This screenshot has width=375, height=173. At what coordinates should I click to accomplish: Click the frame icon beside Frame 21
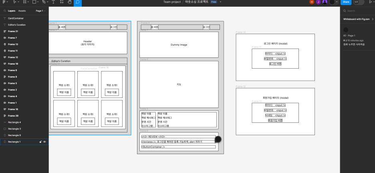click(5, 31)
